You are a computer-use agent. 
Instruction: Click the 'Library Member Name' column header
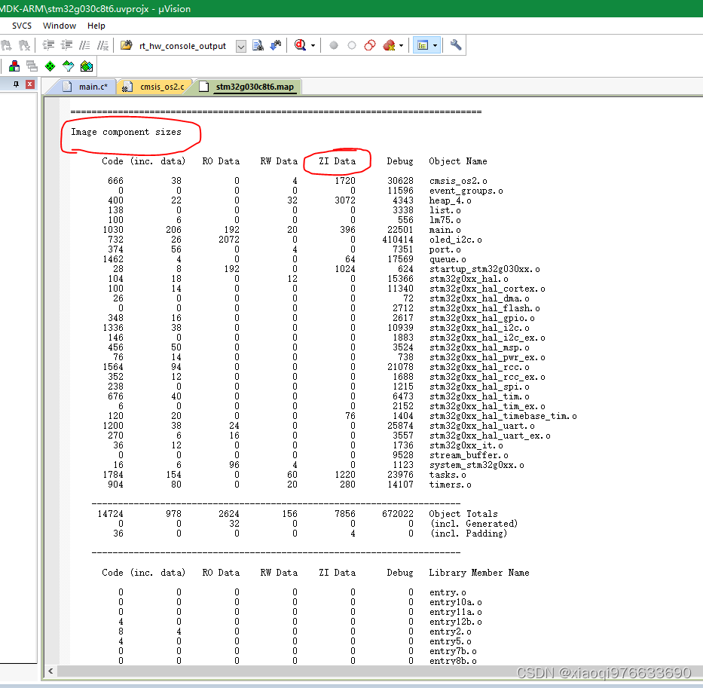pos(478,573)
